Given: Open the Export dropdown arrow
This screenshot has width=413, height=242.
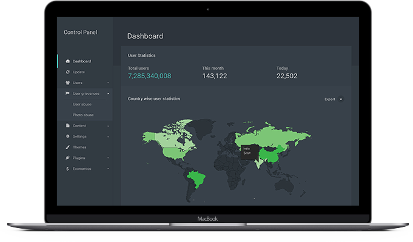Looking at the screenshot, I should point(341,99).
